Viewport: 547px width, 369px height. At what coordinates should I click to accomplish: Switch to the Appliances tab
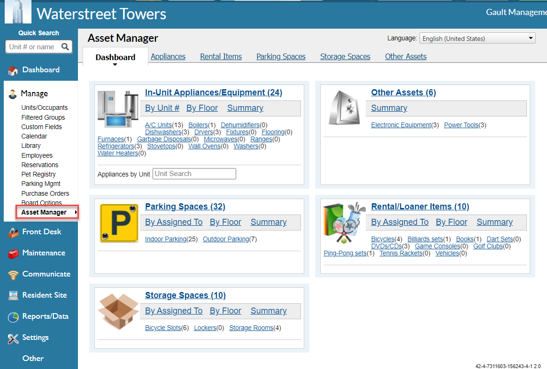tap(168, 56)
